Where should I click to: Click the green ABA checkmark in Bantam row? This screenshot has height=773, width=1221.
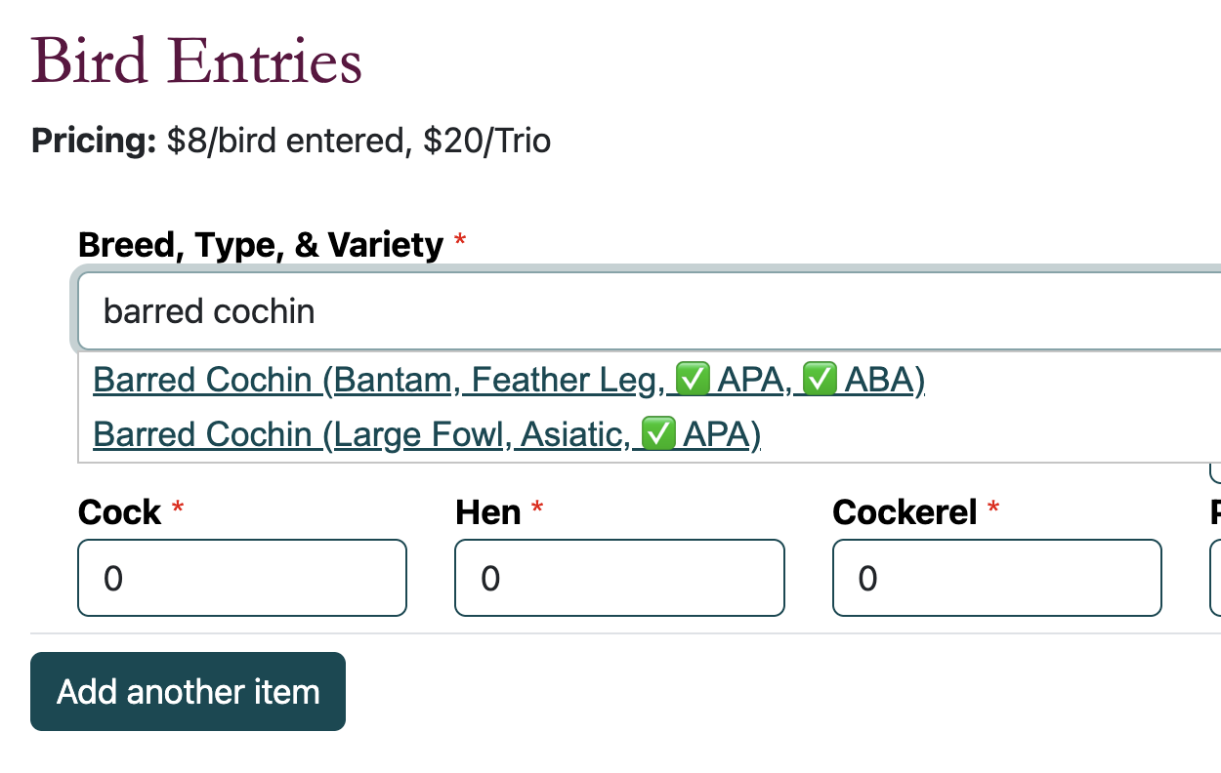tap(819, 380)
